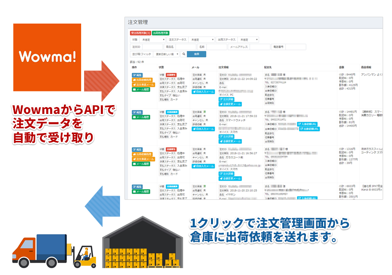Click the orange Wowma! logo
The width and height of the screenshot is (392, 275).
[47, 57]
